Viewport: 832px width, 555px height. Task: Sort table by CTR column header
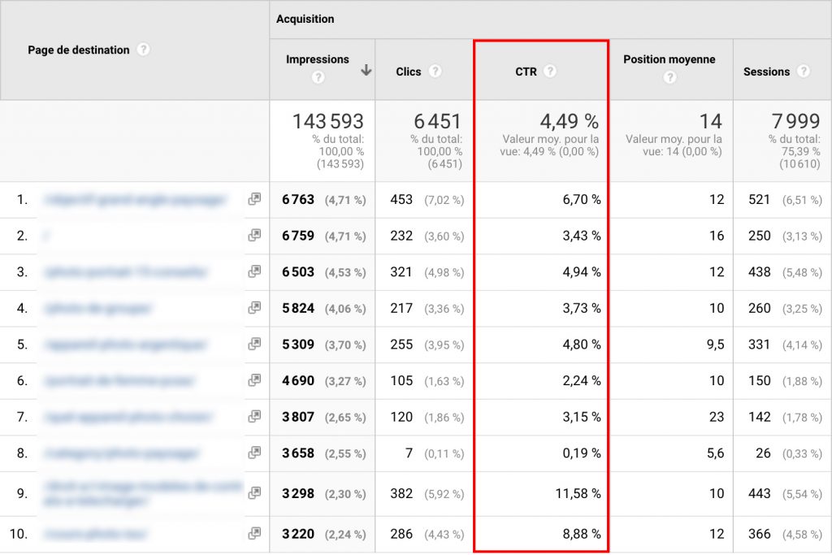(526, 72)
